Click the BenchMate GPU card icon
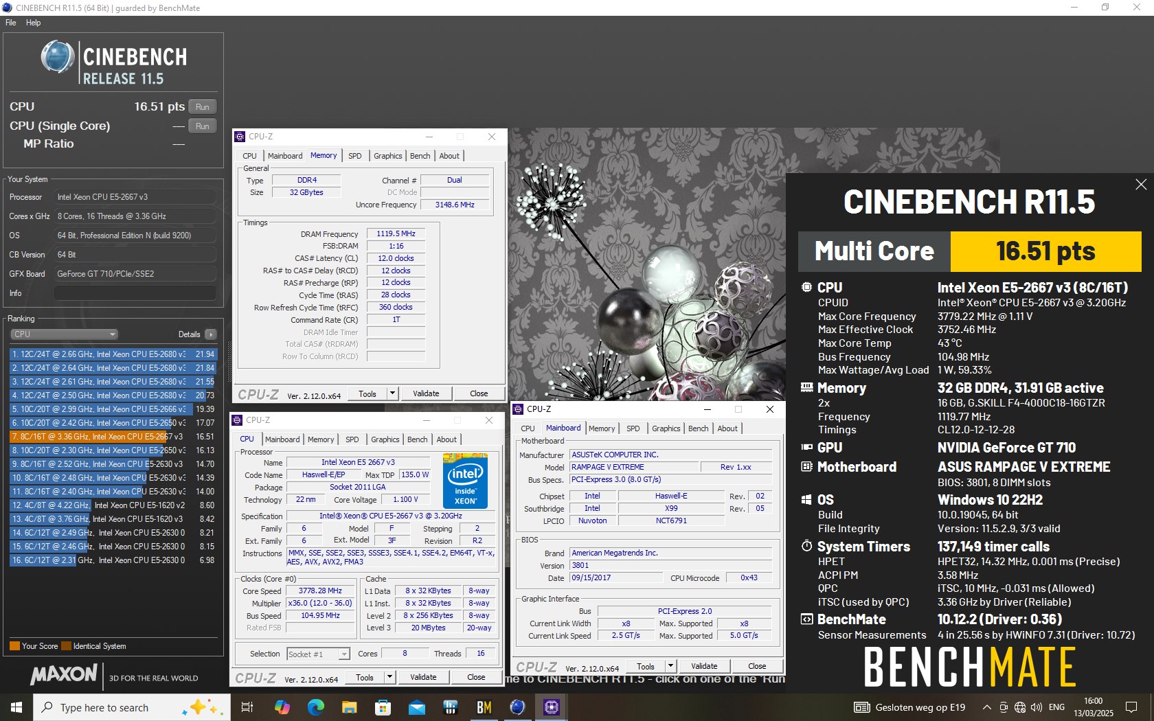 click(806, 447)
